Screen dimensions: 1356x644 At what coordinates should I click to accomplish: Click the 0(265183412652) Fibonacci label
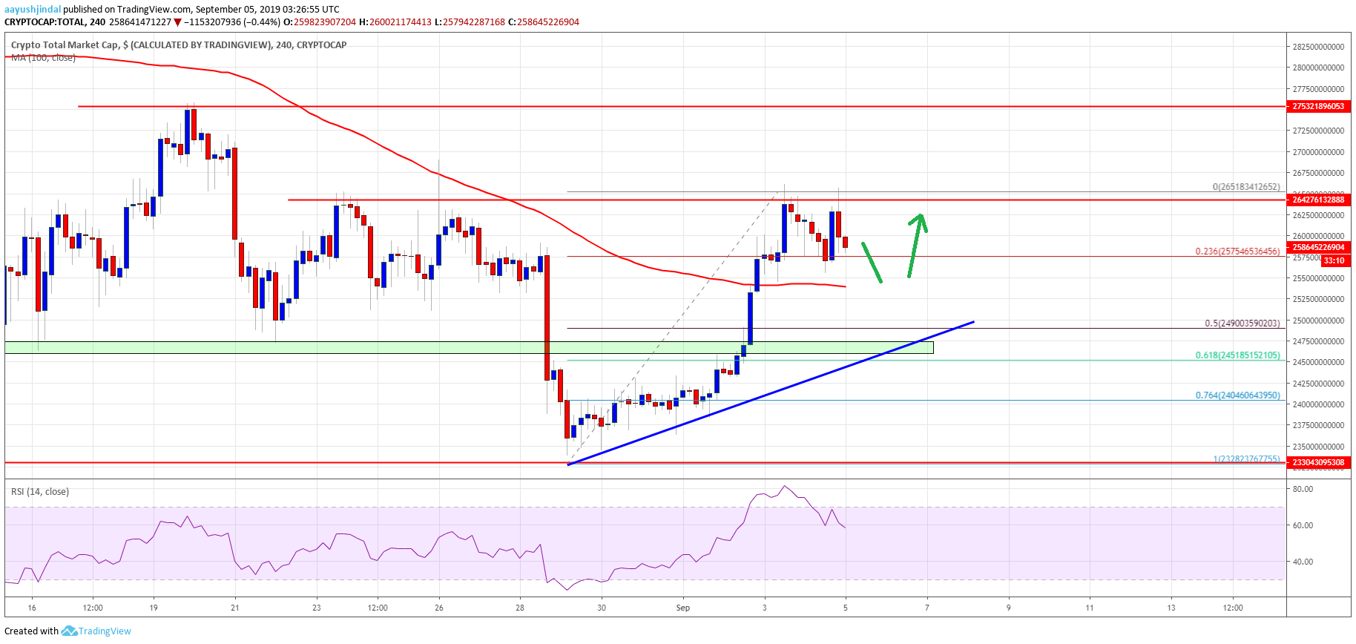pos(1246,187)
